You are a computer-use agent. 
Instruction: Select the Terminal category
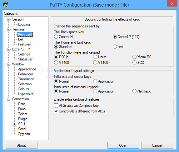18,29
